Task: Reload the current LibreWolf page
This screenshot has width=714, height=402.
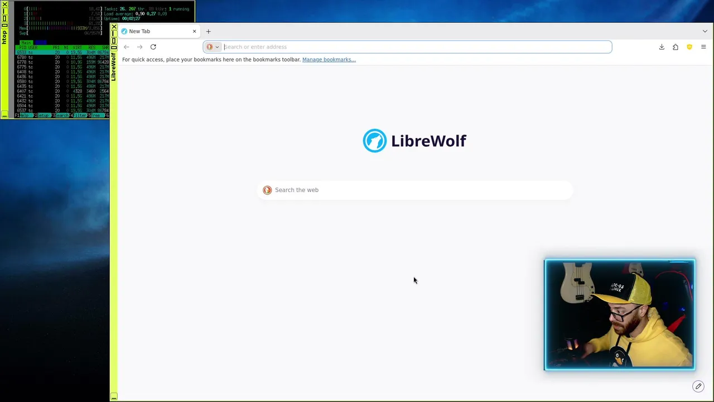Action: [x=153, y=47]
